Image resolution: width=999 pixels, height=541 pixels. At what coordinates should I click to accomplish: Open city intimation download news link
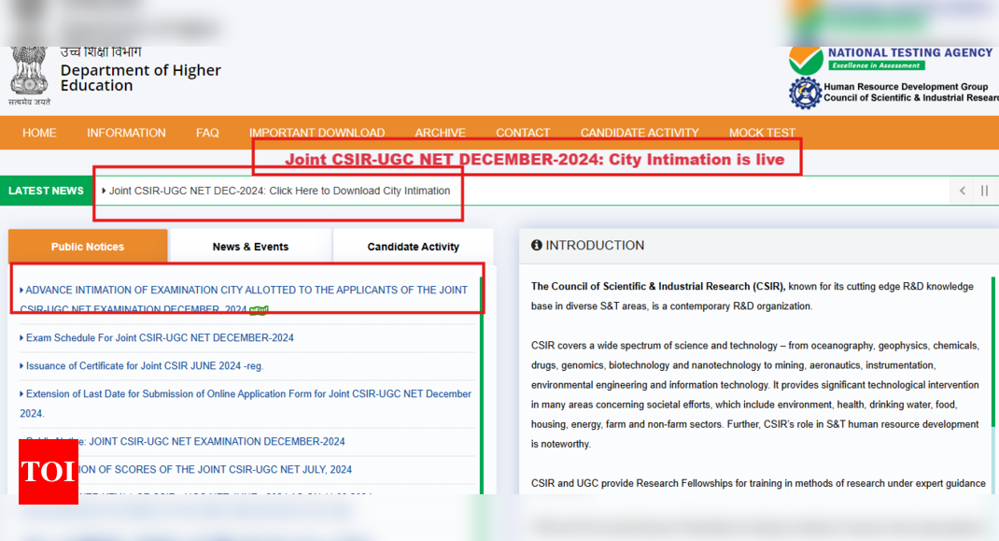point(279,191)
